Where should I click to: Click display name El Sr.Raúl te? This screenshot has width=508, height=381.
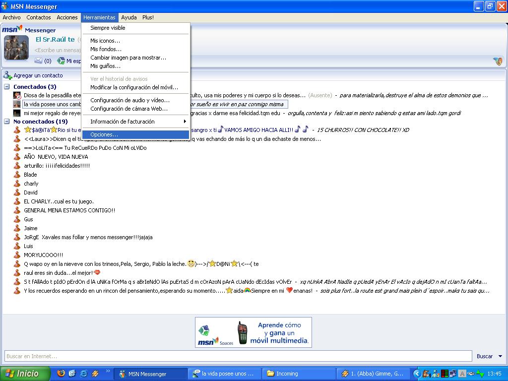coord(55,40)
